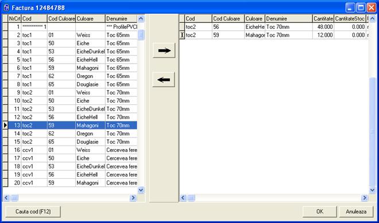Viewport: 379px width, 223px height.
Task: Click CantitateStoc column header
Action: pyautogui.click(x=350, y=18)
